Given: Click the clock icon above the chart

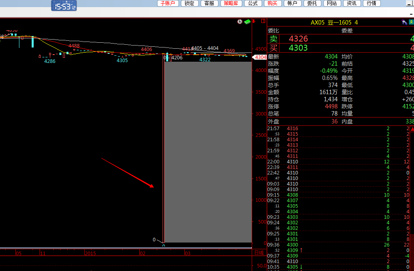Looking at the screenshot, I should [x=240, y=22].
